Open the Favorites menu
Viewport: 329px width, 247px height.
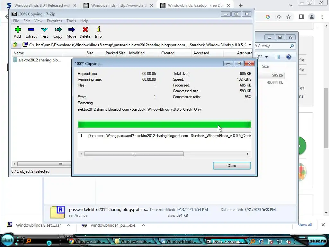[x=54, y=21]
